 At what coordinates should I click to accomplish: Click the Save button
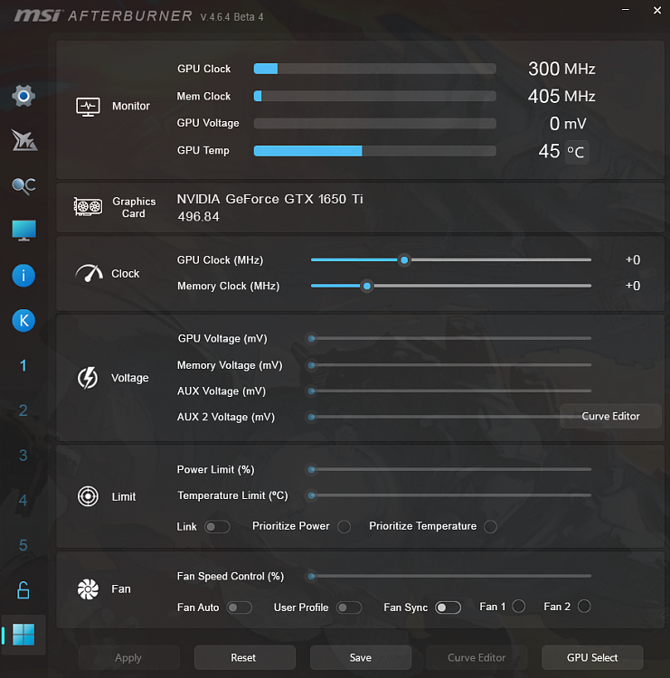coord(360,658)
